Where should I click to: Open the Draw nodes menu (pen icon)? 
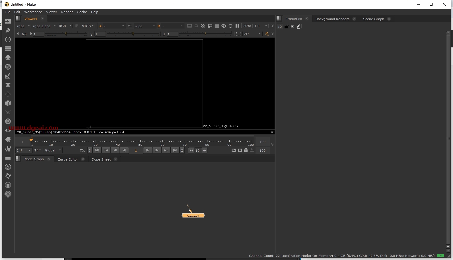click(x=8, y=30)
